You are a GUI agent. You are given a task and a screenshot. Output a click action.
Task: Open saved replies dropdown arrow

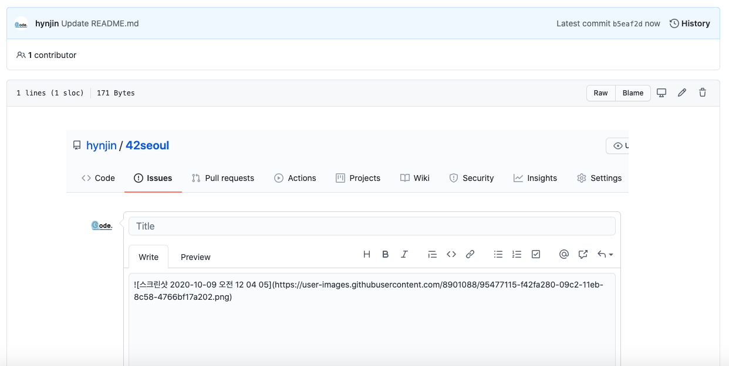click(605, 254)
